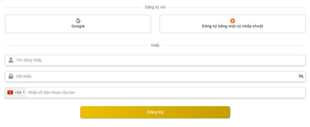Click the Vietnam flag icon

(x=10, y=92)
